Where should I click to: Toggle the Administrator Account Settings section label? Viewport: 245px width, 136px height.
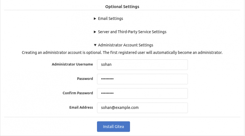125,45
